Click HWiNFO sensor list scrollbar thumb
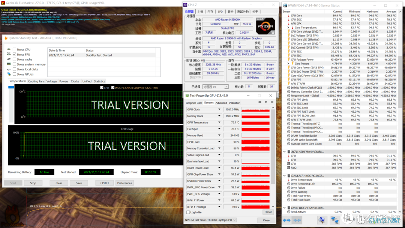Image resolution: width=405 pixels, height=228 pixels. 400,82
